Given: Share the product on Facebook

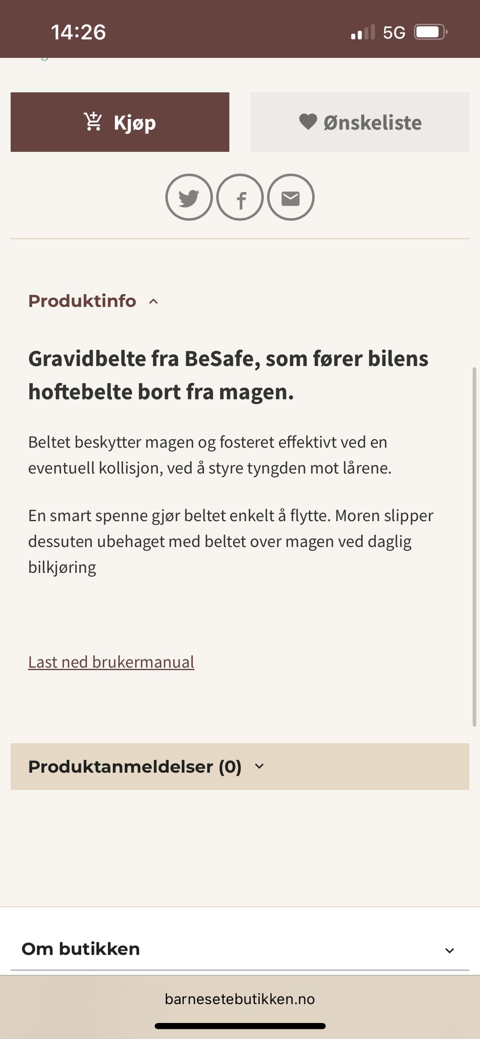Looking at the screenshot, I should pos(240,198).
